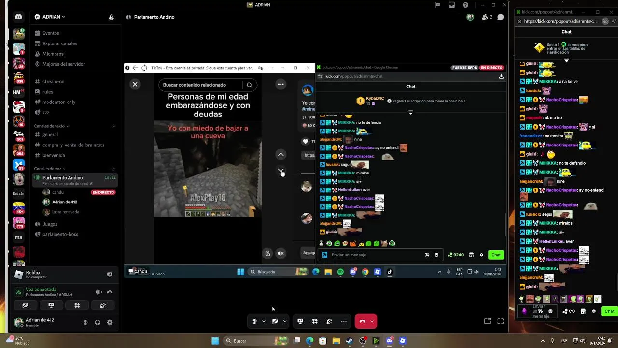Toggle camera in left voice panel
Viewport: 618px width, 348px height.
coord(26,305)
